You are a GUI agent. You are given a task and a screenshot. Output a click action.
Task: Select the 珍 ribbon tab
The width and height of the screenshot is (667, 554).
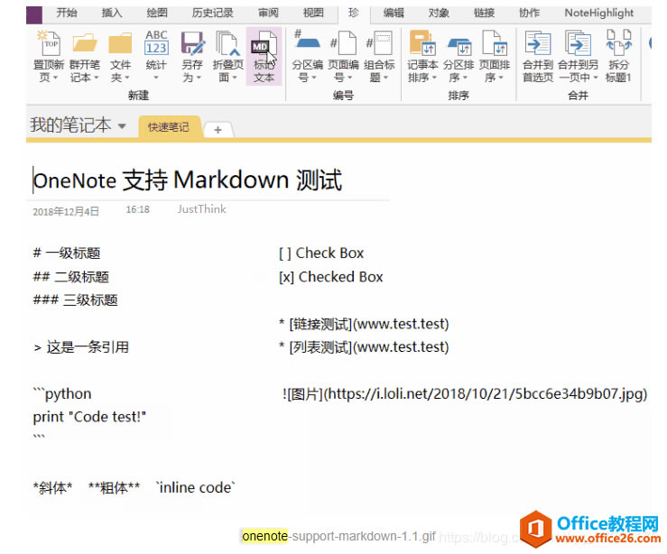pyautogui.click(x=354, y=13)
